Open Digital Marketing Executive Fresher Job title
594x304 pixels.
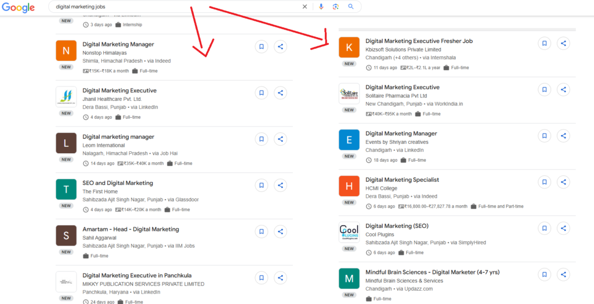pos(419,41)
